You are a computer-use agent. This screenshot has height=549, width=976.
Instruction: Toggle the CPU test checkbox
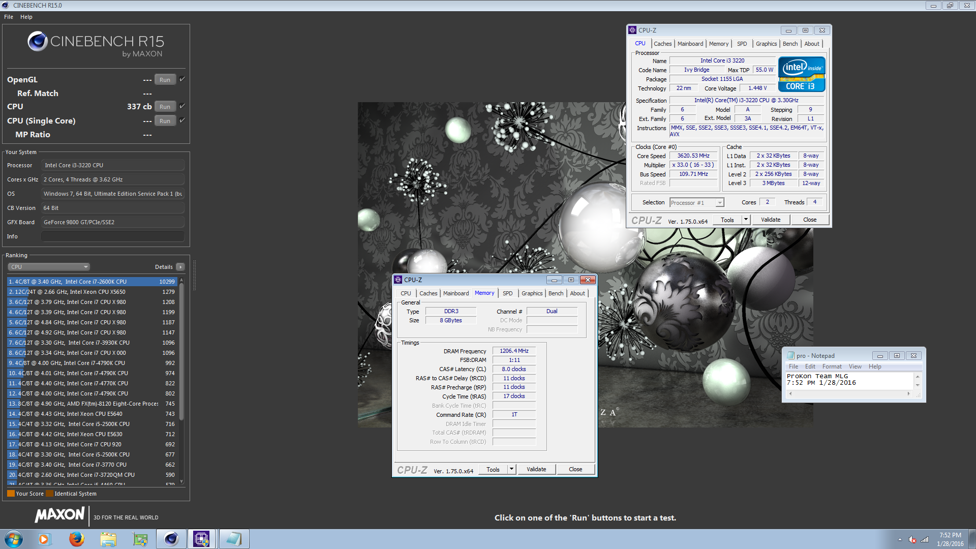tap(182, 106)
